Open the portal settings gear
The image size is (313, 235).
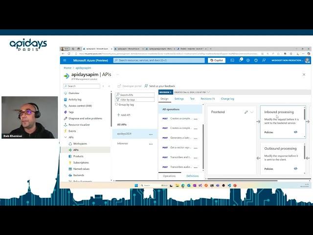click(x=248, y=60)
